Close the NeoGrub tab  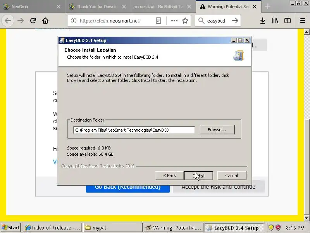point(59,7)
